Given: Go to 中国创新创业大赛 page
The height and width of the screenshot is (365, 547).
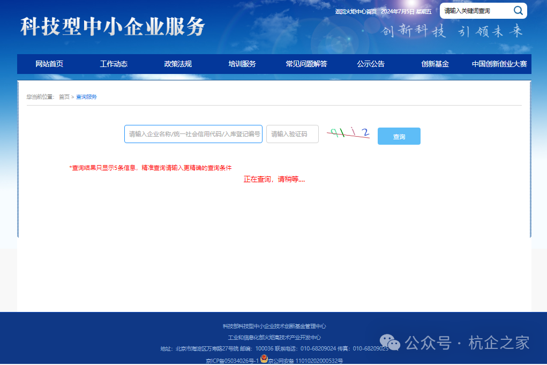Looking at the screenshot, I should click(x=499, y=64).
